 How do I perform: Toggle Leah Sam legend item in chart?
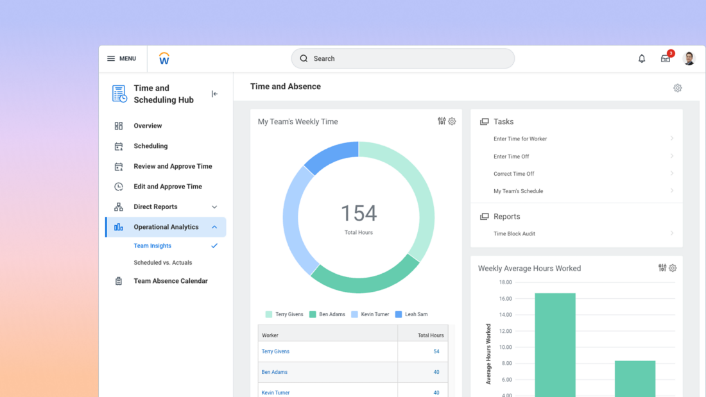click(411, 314)
